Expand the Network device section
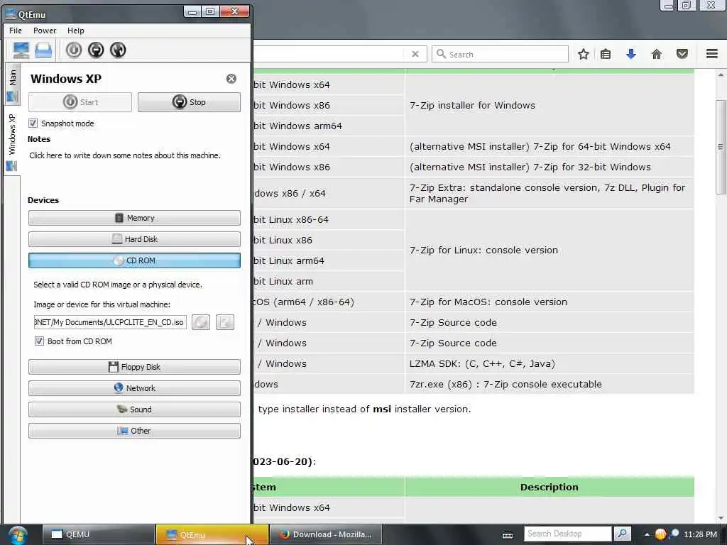Image resolution: width=727 pixels, height=545 pixels. point(134,388)
